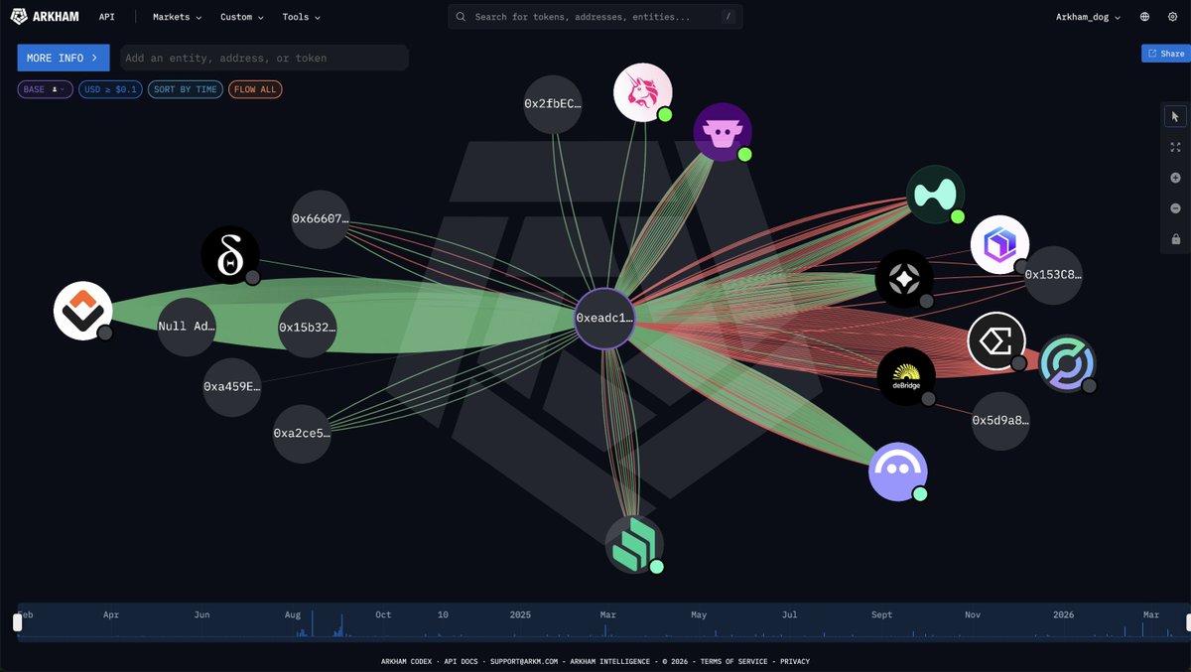Click the Arkham logo in the header
This screenshot has height=672, width=1191.
[45, 17]
